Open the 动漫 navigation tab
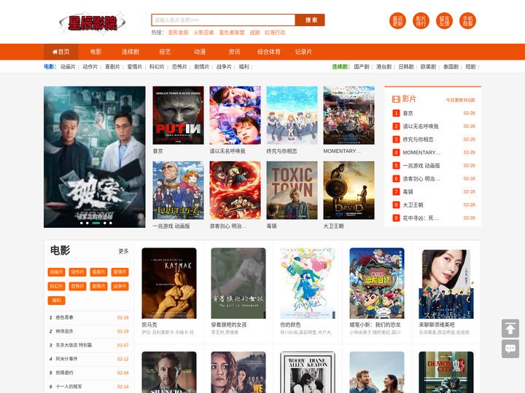525x393 pixels. 200,52
